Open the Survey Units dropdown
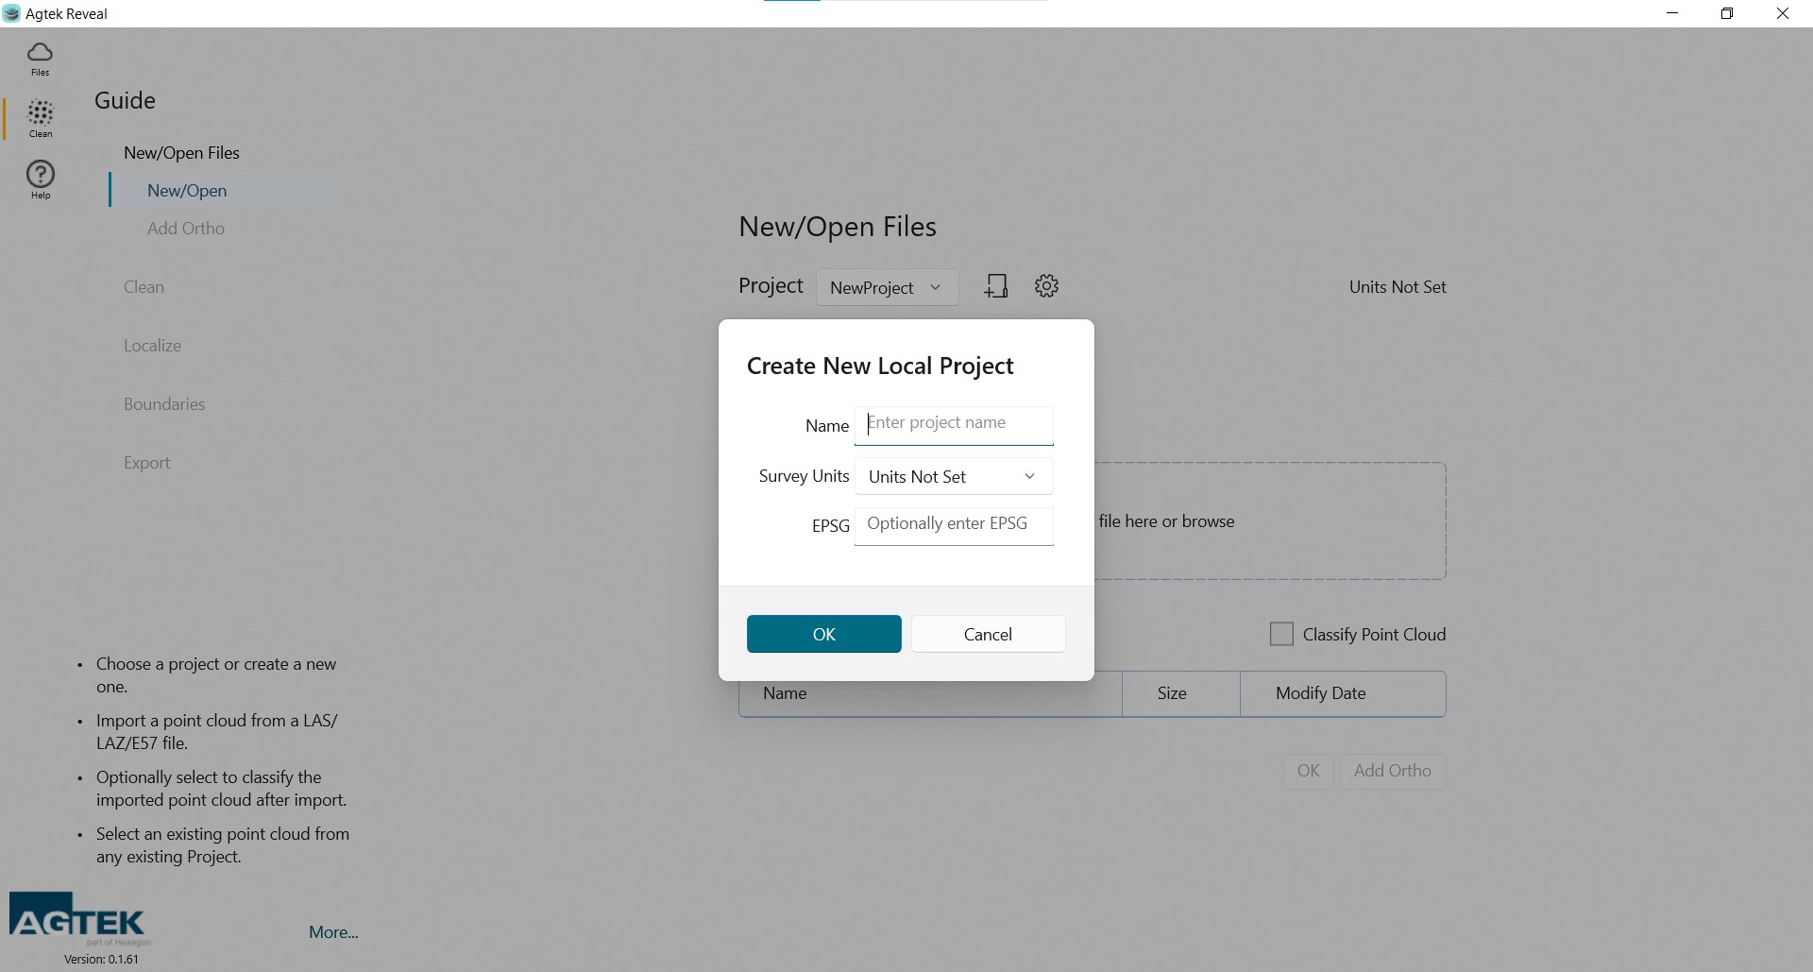The height and width of the screenshot is (972, 1813). [x=953, y=477]
